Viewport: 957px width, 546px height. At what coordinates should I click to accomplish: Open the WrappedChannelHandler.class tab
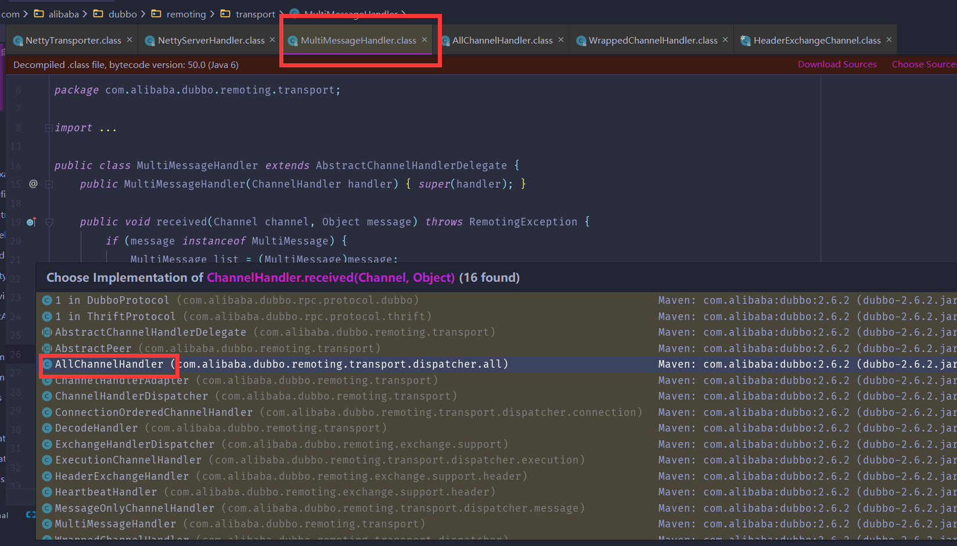point(653,41)
